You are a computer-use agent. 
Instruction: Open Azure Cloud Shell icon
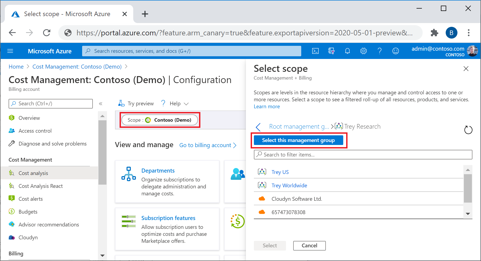click(x=315, y=51)
